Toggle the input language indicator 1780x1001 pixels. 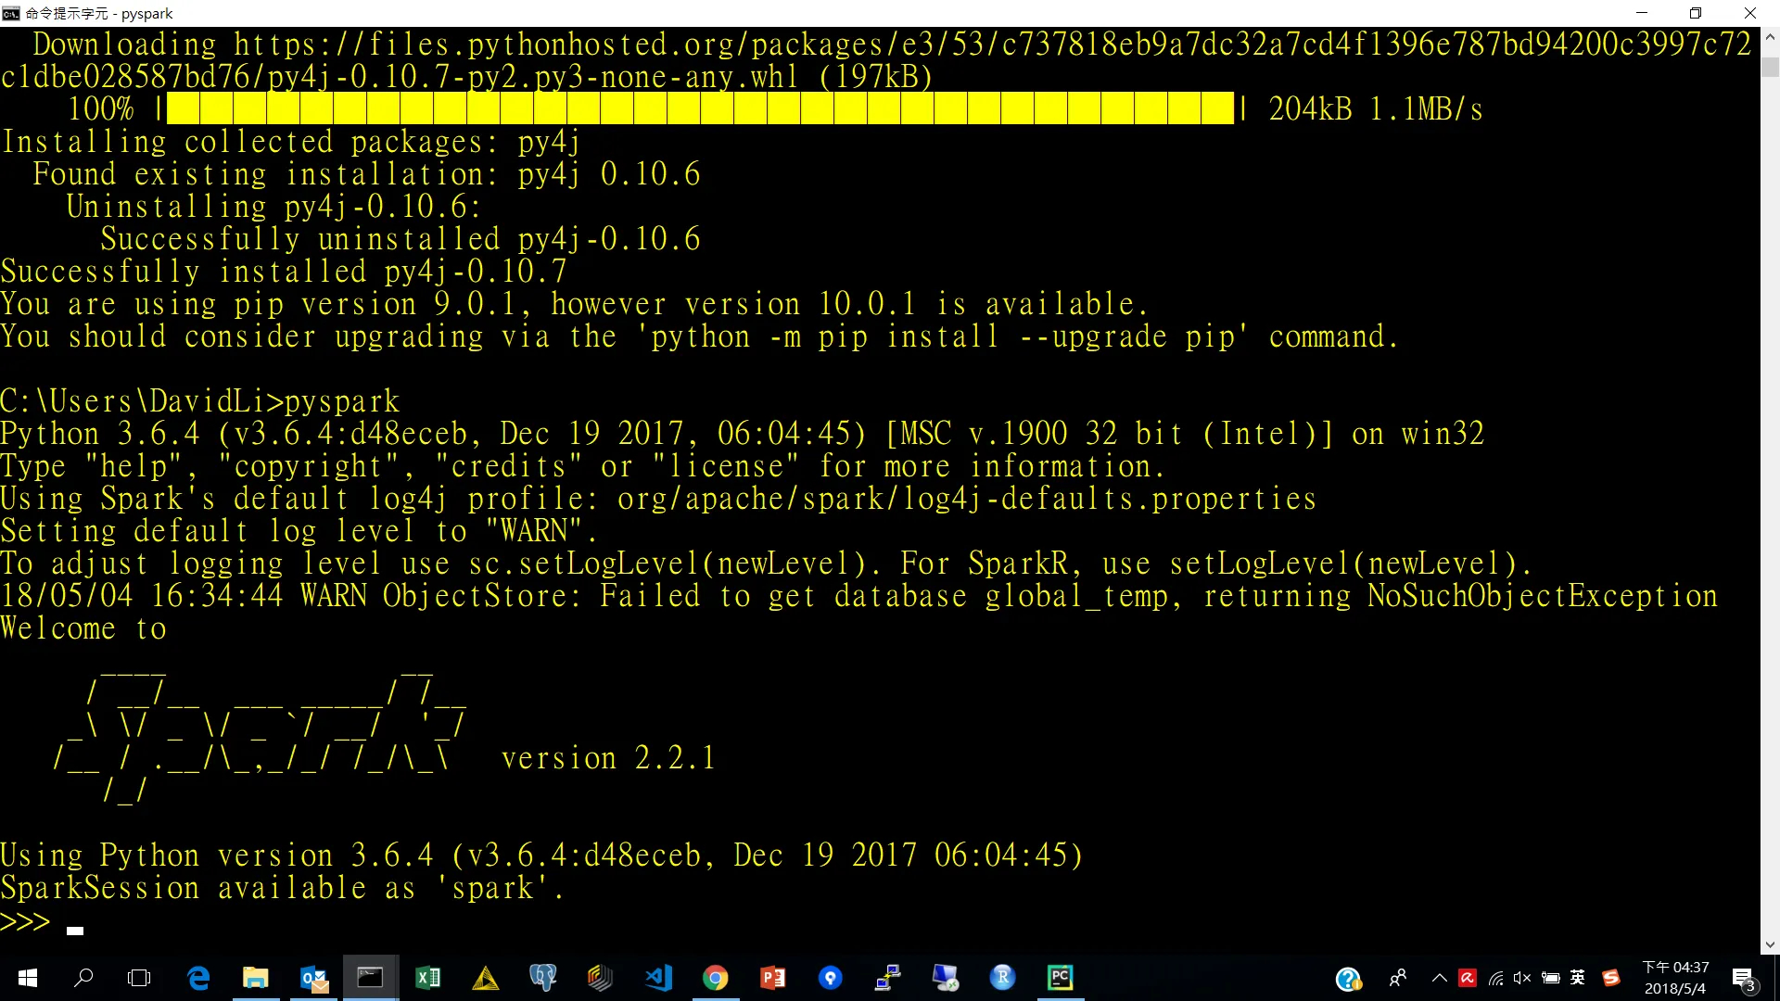tap(1578, 978)
